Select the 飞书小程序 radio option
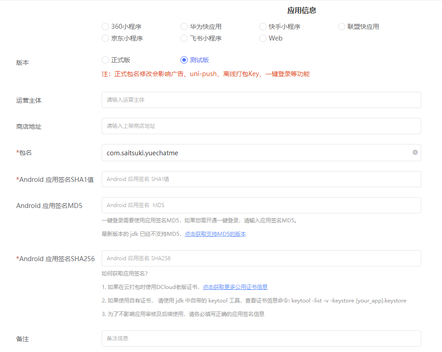 (184, 38)
